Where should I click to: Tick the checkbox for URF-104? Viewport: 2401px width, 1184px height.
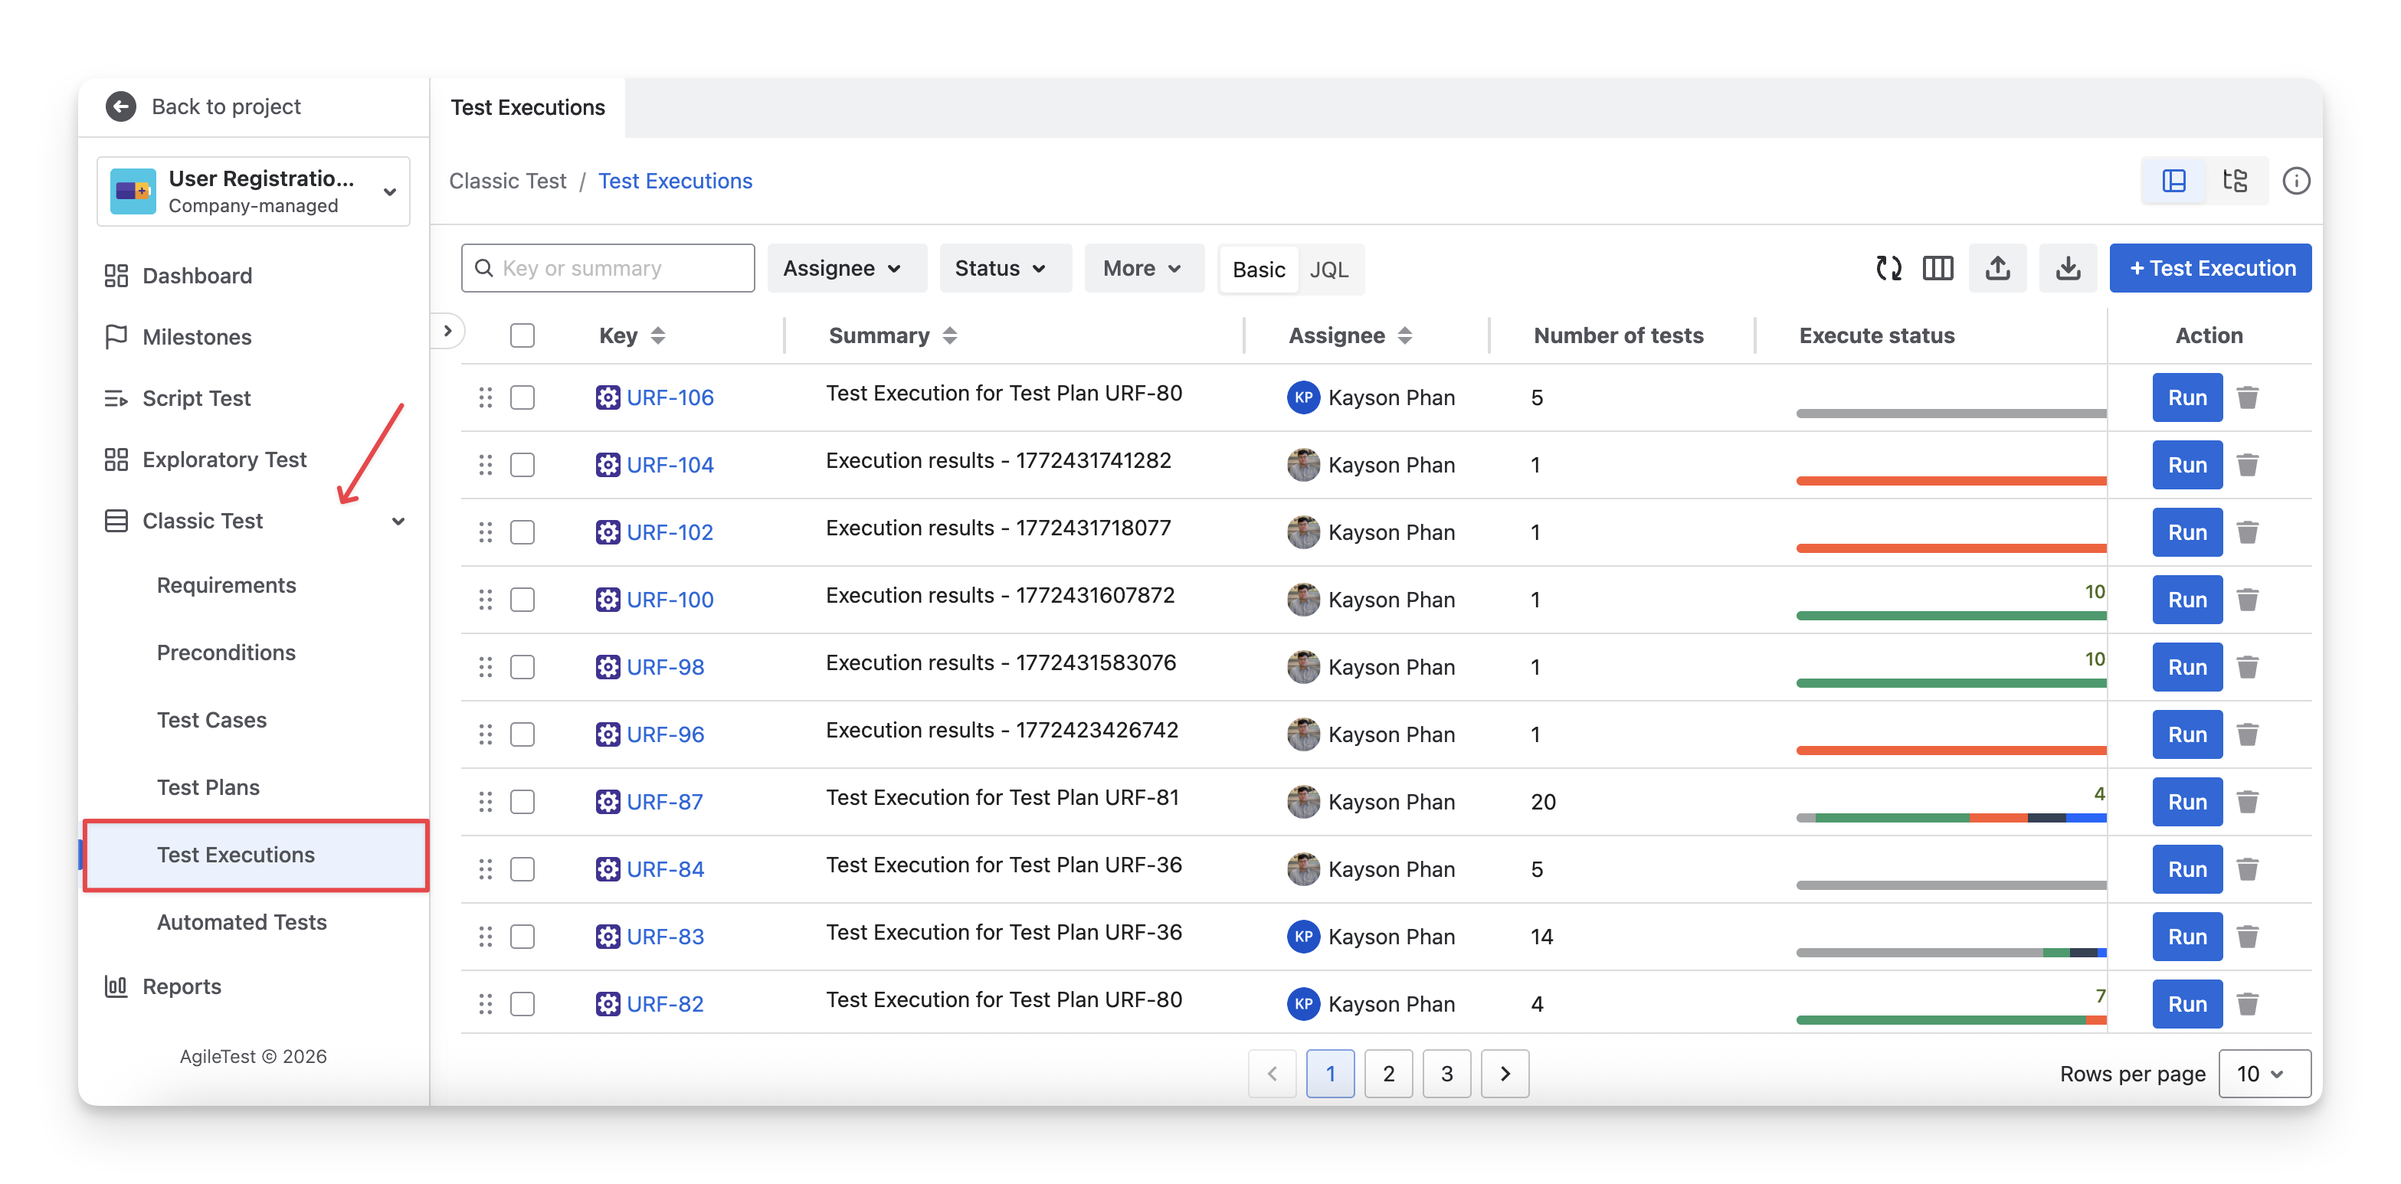pyautogui.click(x=522, y=465)
